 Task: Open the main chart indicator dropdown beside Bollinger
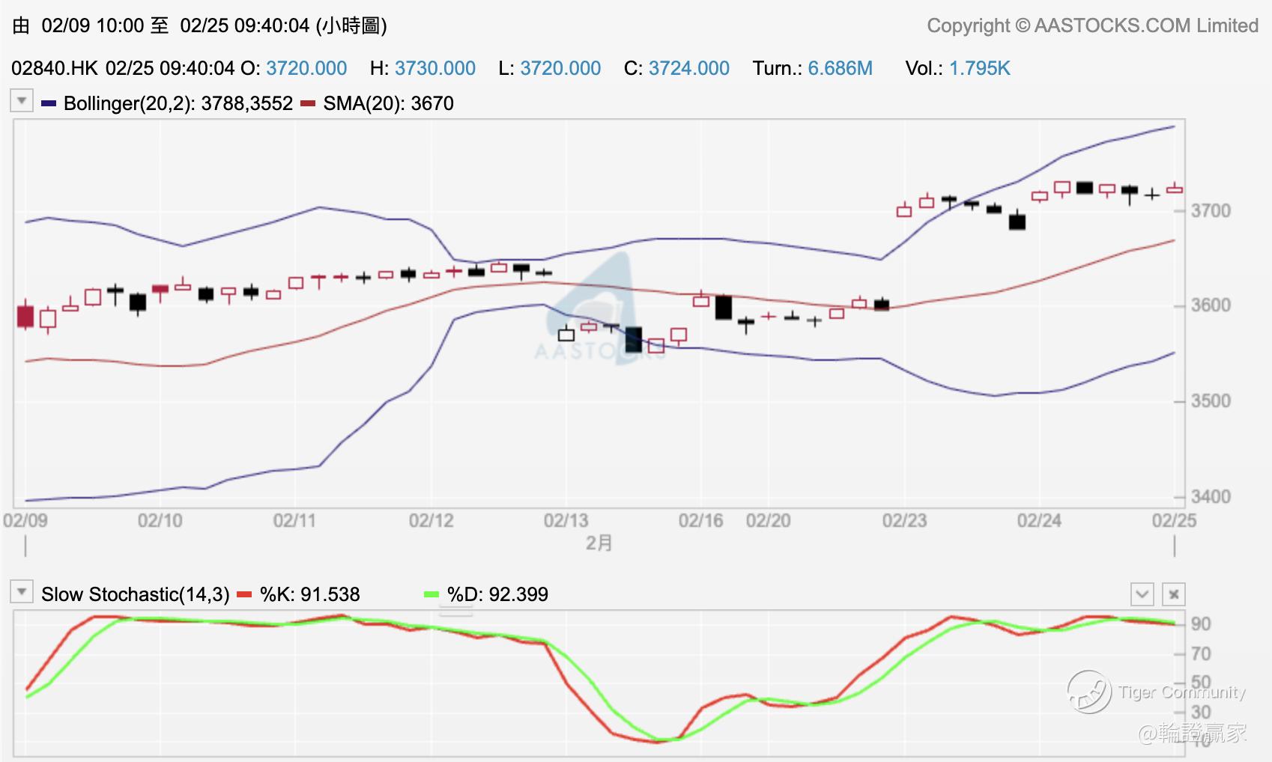coord(22,100)
